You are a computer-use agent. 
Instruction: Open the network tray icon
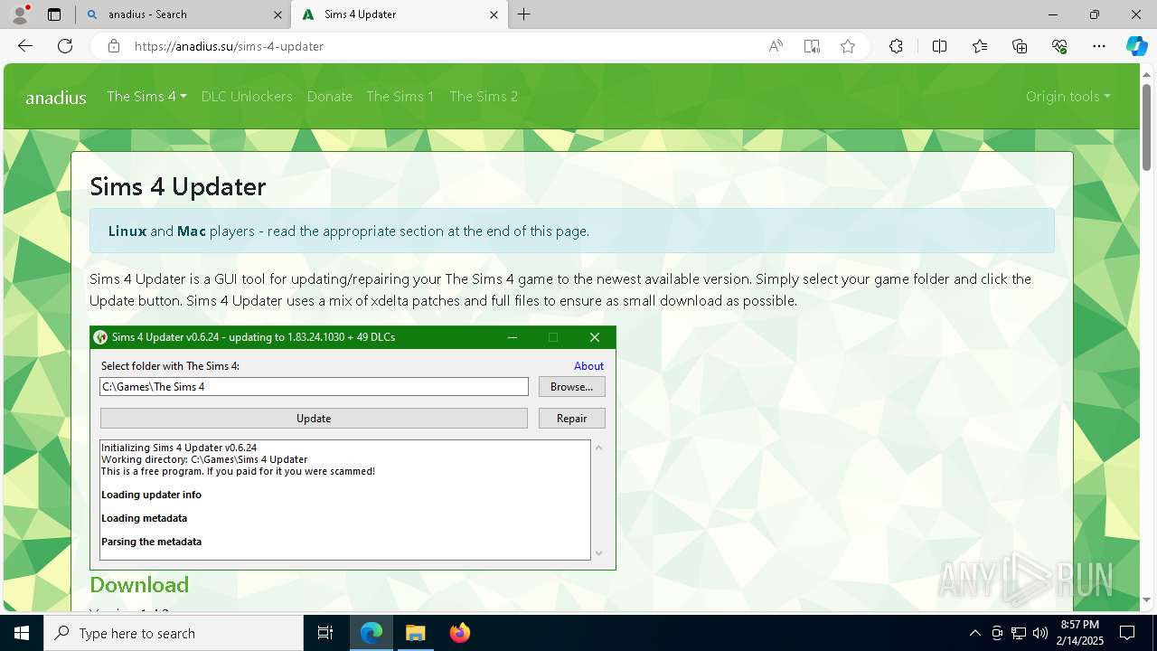point(1019,633)
